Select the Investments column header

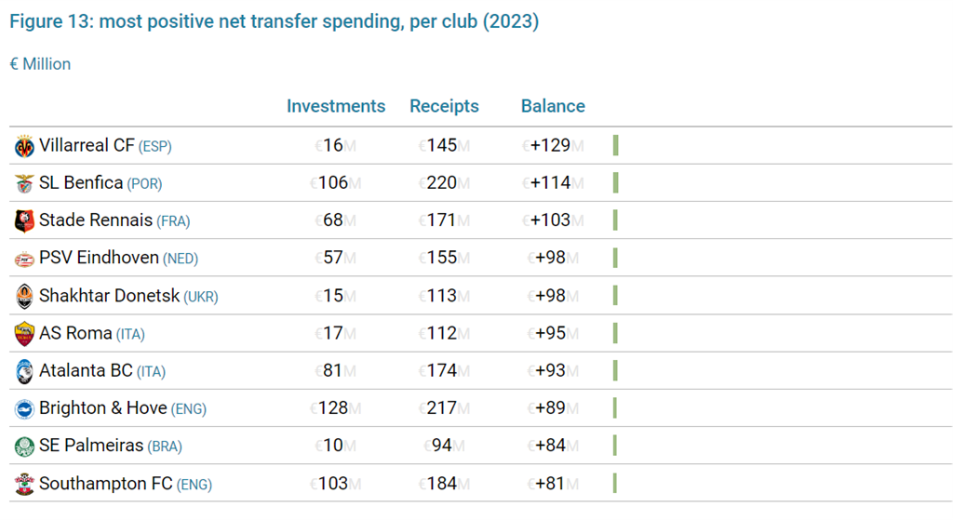tap(336, 106)
